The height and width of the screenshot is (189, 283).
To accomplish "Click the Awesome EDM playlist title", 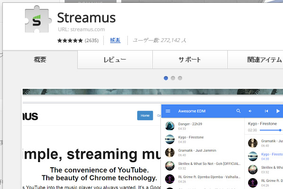I will click(191, 111).
